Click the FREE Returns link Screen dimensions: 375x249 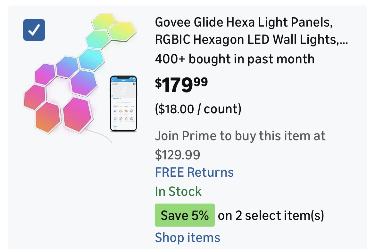pyautogui.click(x=194, y=172)
